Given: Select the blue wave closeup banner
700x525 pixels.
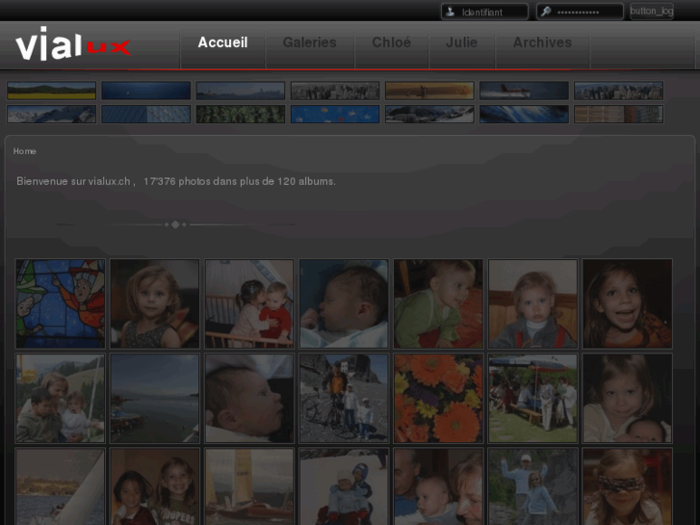Looking at the screenshot, I should tap(524, 114).
